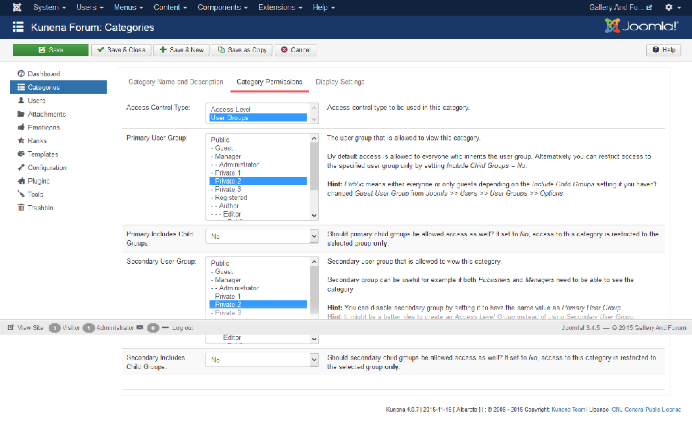This screenshot has height=440, width=692.
Task: Click Save as Copy button
Action: [x=243, y=50]
